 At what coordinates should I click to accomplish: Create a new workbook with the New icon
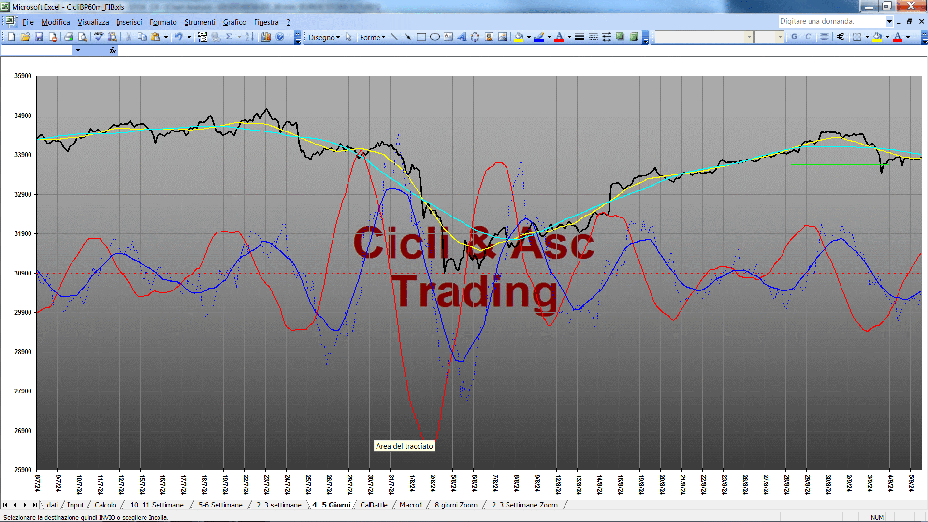[12, 37]
